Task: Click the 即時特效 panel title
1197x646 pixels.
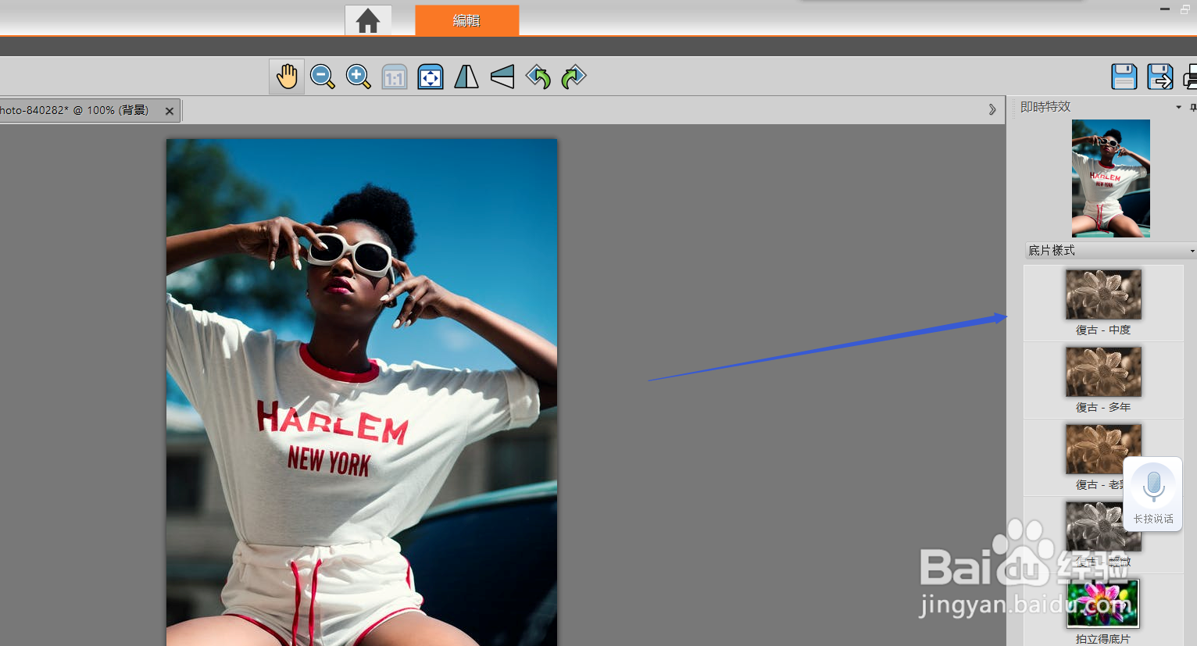Action: pyautogui.click(x=1045, y=107)
